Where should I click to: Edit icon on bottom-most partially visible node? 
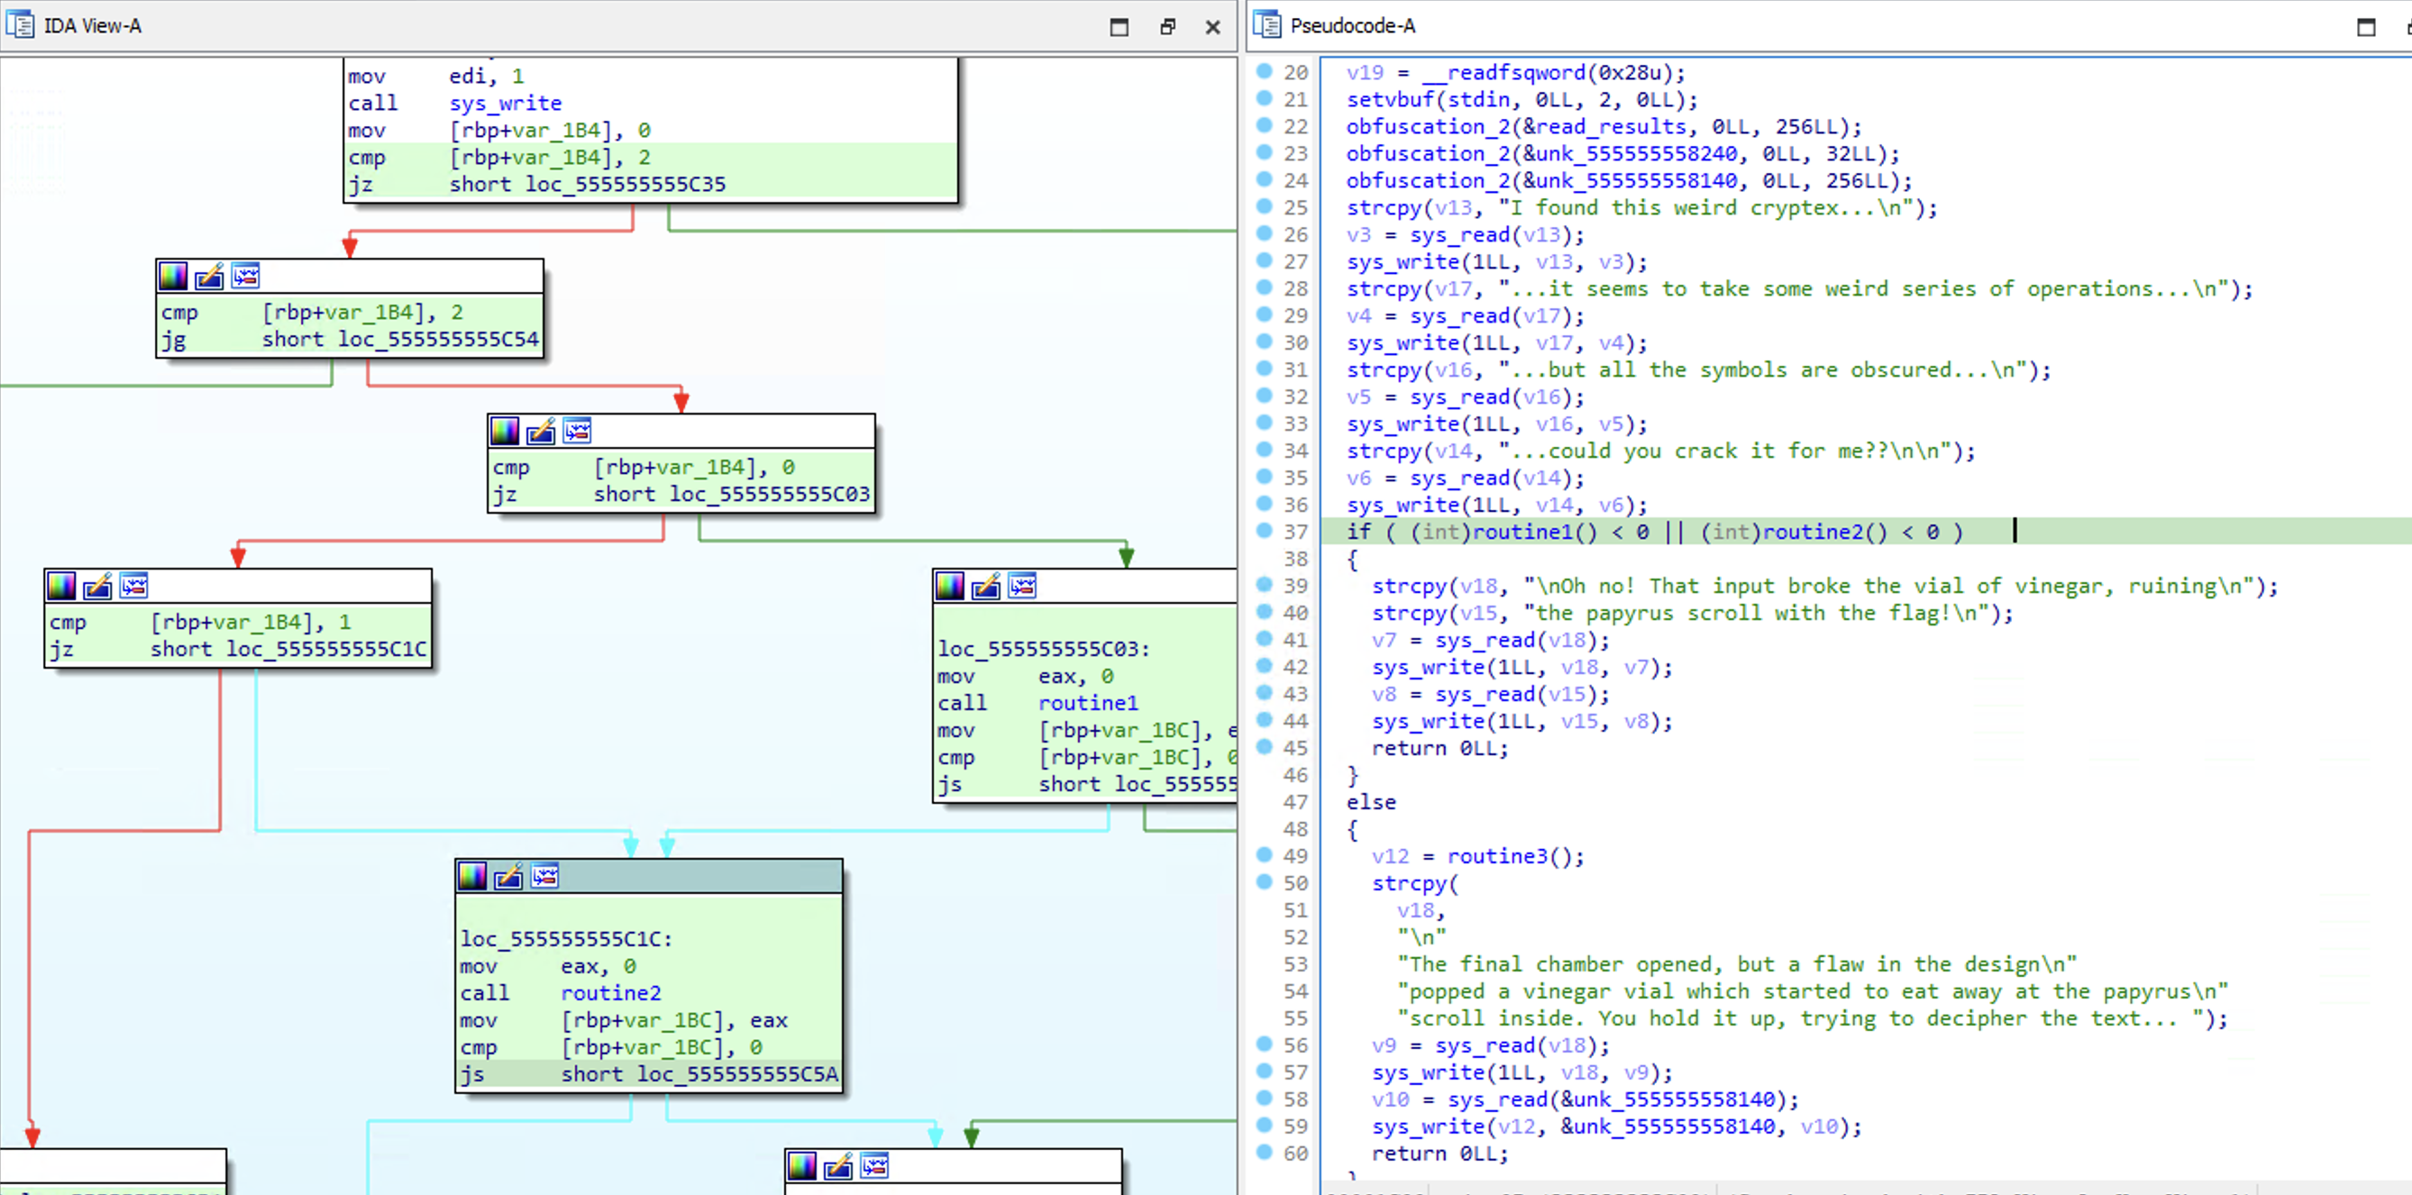[839, 1166]
